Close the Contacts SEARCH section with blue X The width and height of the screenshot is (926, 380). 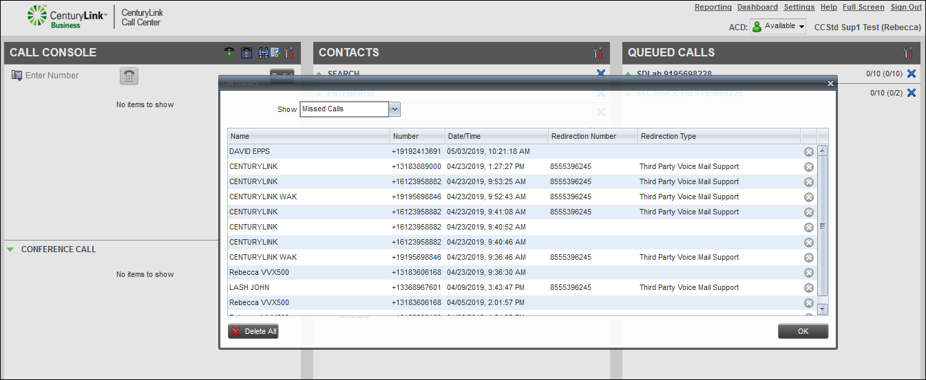(x=600, y=74)
